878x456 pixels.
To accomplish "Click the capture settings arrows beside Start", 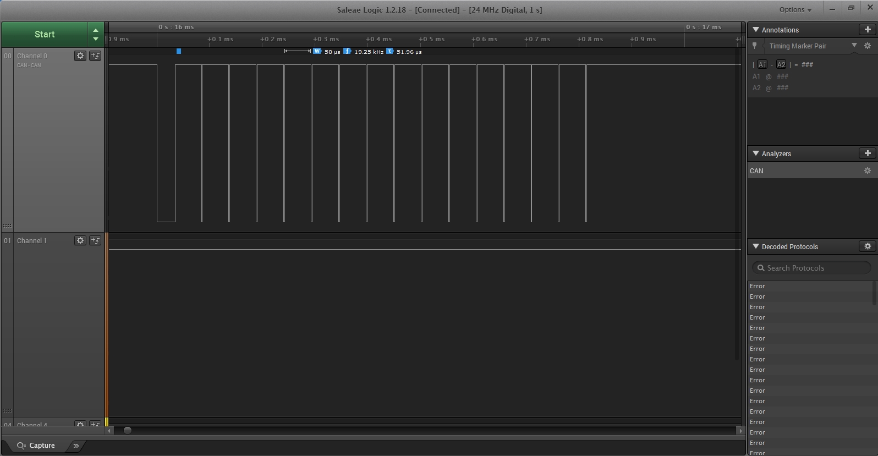I will coord(96,35).
